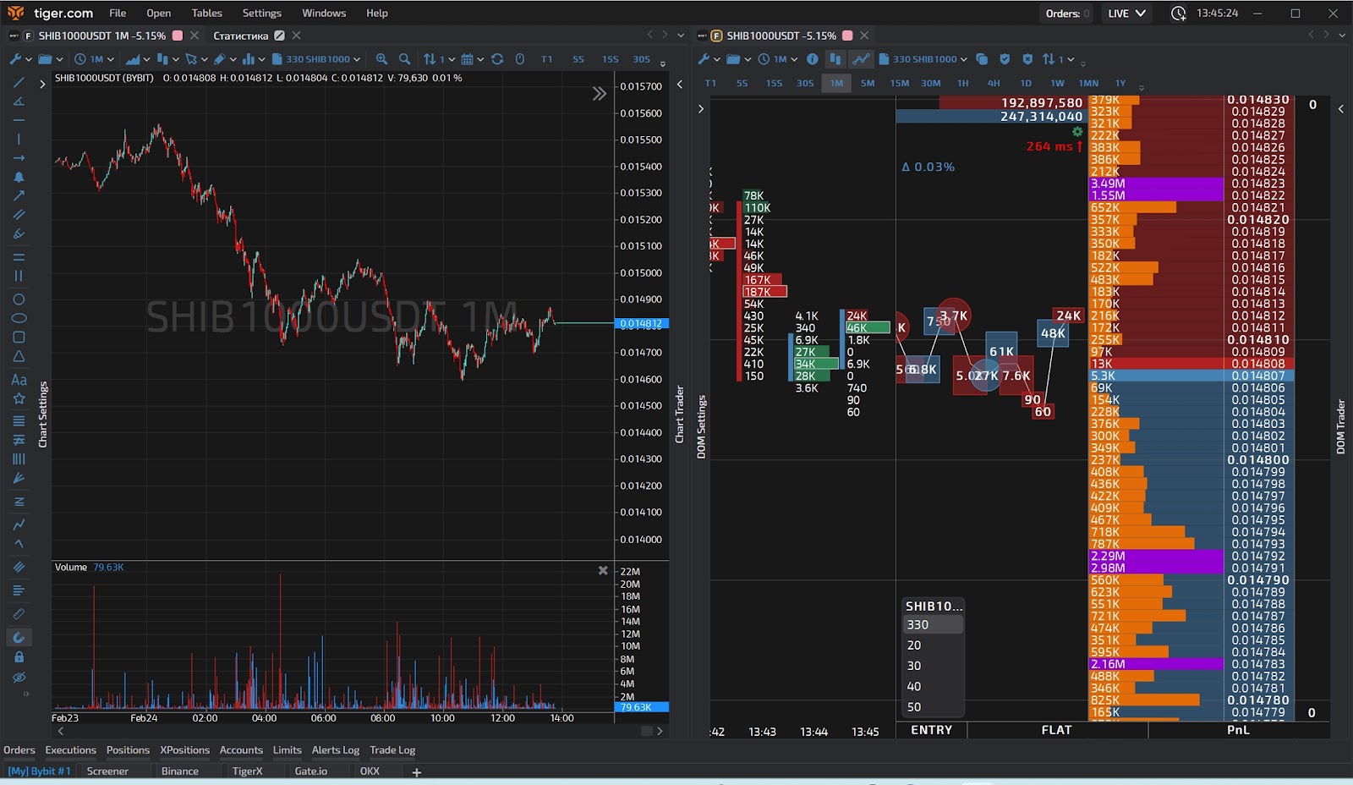Viewport: 1353px width, 785px height.
Task: Click the info icon in DOM toolbar
Action: tap(812, 59)
